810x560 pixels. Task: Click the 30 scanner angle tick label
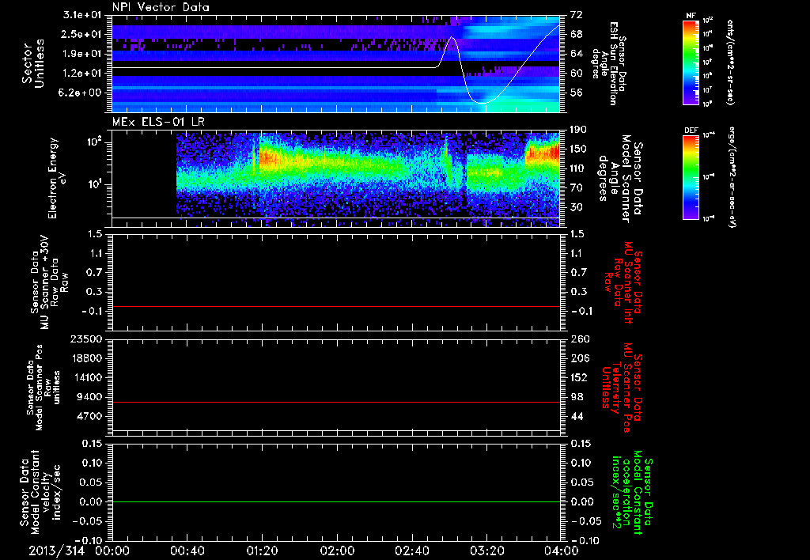click(x=576, y=207)
